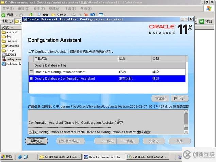The width and height of the screenshot is (216, 162).
Task: Toggle the Folders pane button
Action: pyautogui.click(x=59, y=15)
